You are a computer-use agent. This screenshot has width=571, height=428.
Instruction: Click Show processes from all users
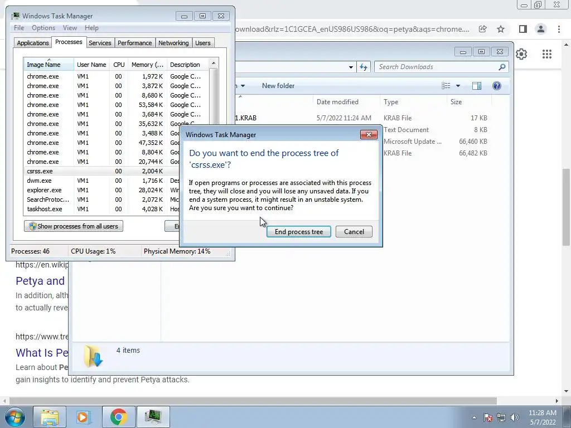coord(74,226)
